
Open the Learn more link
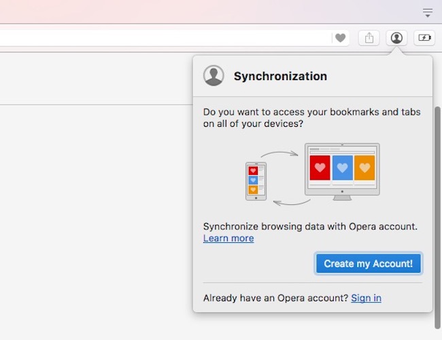coord(228,238)
